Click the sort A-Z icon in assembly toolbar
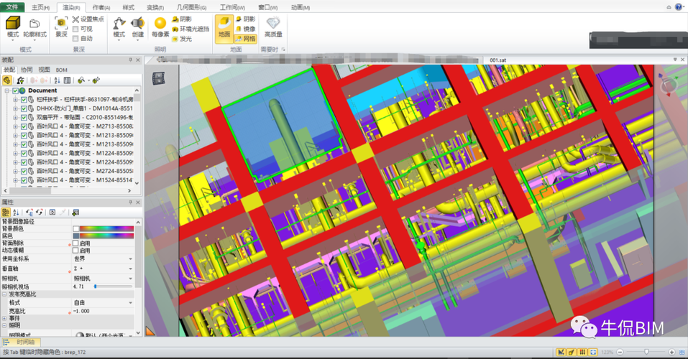 57,80
